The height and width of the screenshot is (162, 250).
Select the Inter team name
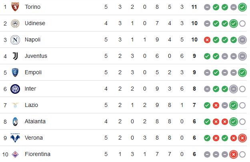tap(30, 89)
